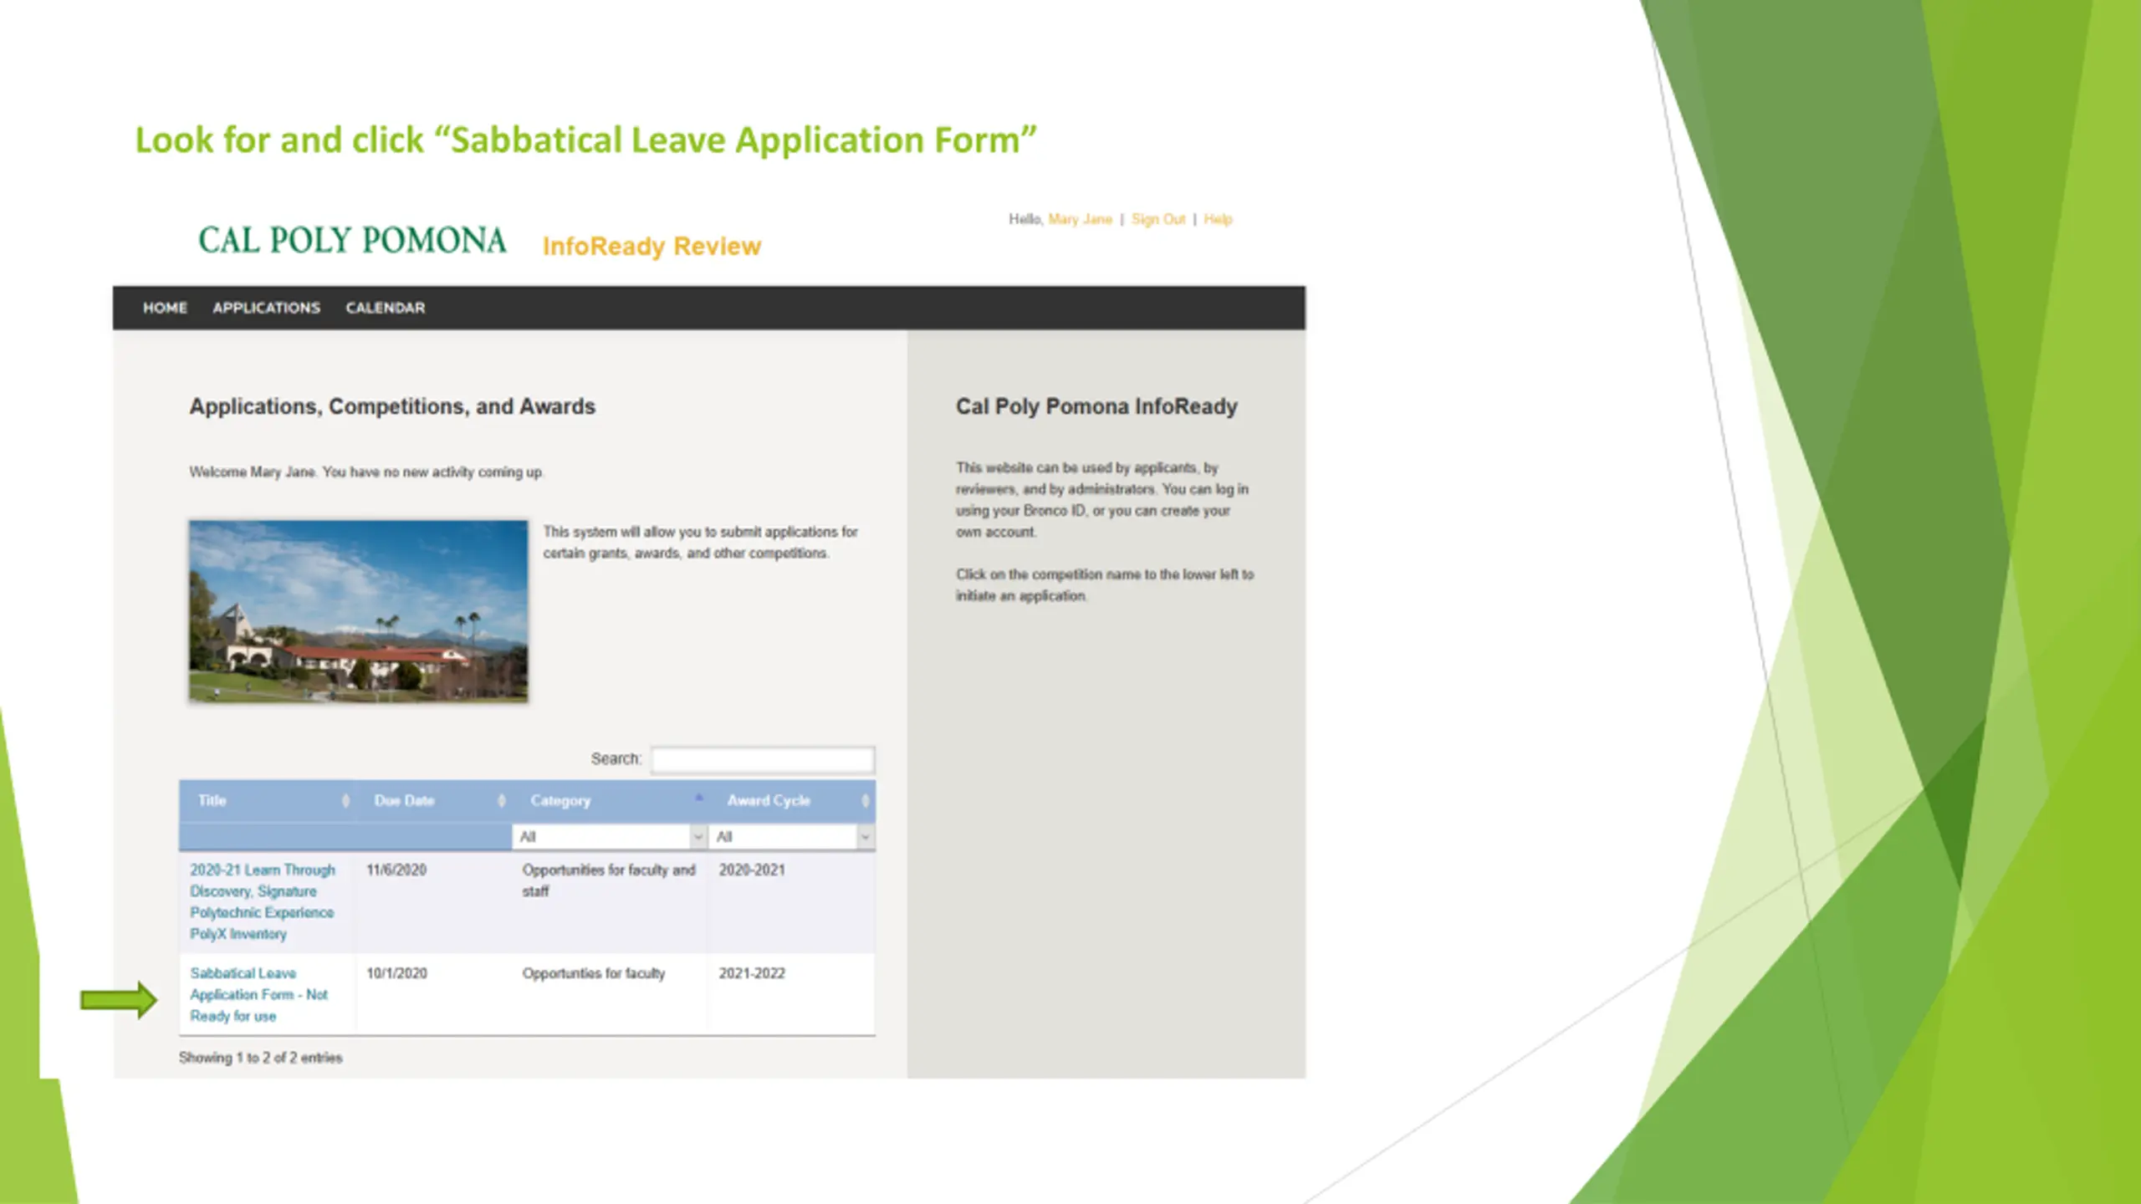Open the Help link
The height and width of the screenshot is (1204, 2141).
point(1218,219)
